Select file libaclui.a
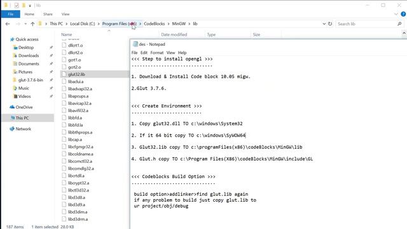 (x=76, y=81)
